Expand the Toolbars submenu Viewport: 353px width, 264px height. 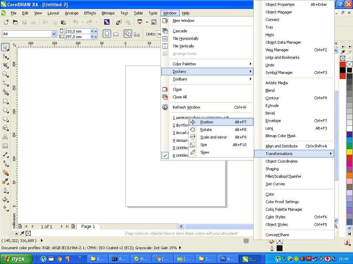pyautogui.click(x=207, y=79)
